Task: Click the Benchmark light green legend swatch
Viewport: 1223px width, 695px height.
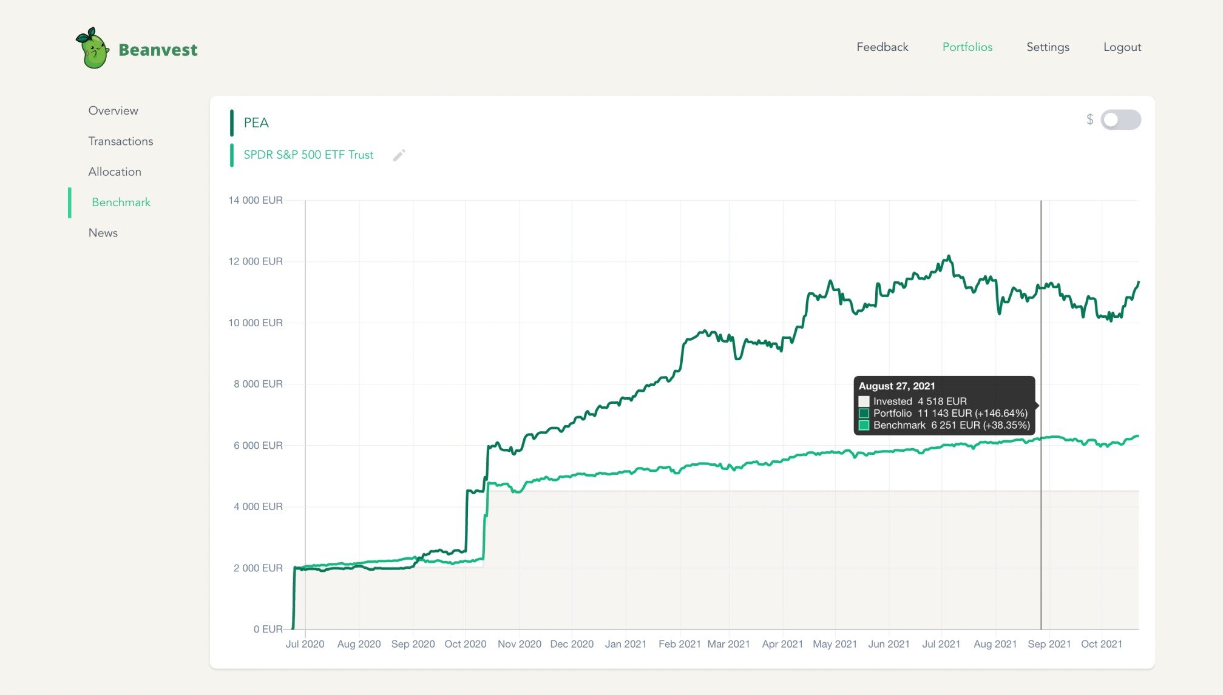Action: point(864,426)
